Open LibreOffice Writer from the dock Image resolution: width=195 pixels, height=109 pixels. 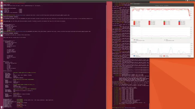(x=1, y=12)
